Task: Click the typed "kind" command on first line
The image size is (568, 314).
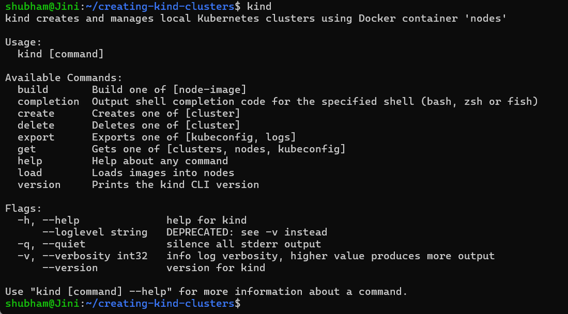Action: click(x=259, y=7)
